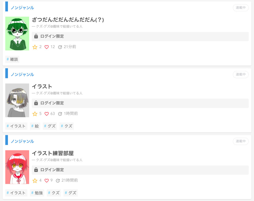
Task: Click the star icon on ざつだん story
Action: click(35, 47)
